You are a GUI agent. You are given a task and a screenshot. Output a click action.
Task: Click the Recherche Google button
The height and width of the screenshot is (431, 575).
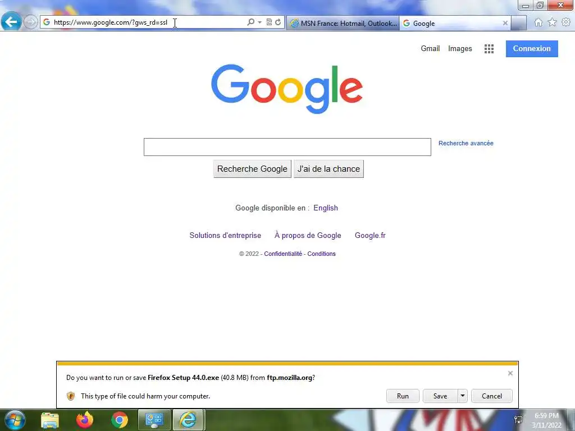pyautogui.click(x=252, y=169)
